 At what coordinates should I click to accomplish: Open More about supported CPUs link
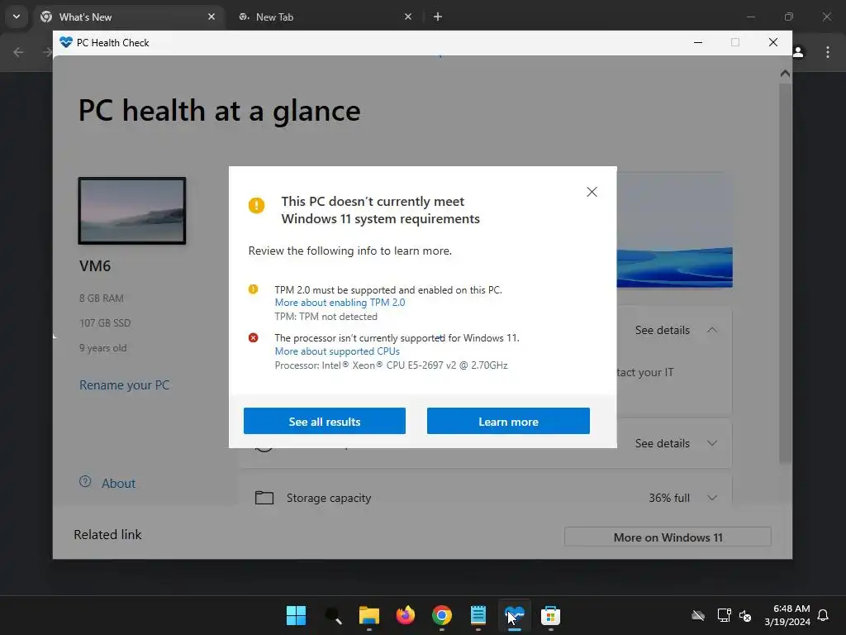(337, 351)
